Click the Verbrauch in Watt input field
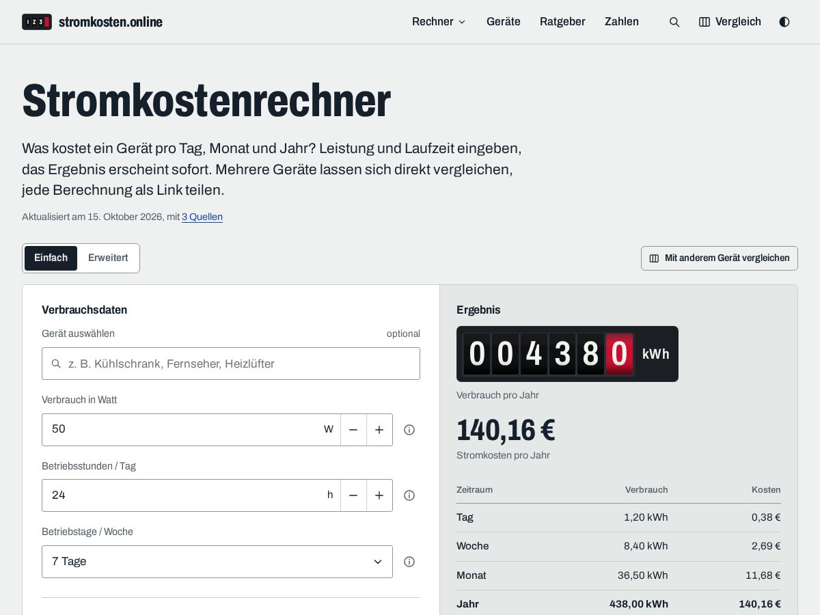The image size is (820, 615). coord(191,430)
